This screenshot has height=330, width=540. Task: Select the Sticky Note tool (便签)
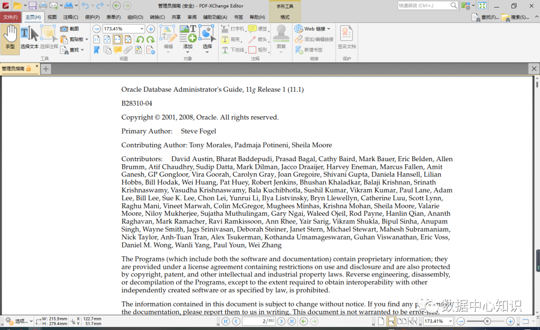tap(257, 29)
